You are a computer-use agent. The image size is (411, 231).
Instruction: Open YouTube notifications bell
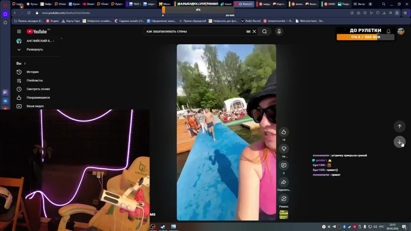pos(389,31)
